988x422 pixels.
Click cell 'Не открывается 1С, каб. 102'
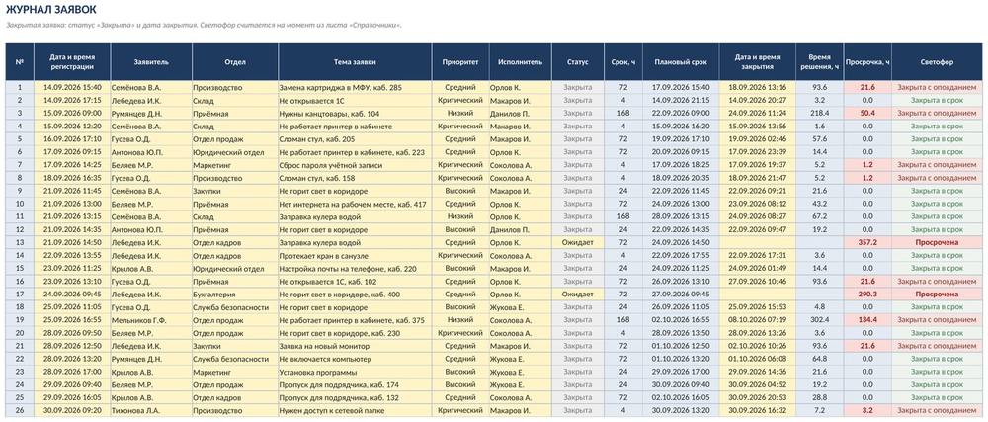point(355,281)
